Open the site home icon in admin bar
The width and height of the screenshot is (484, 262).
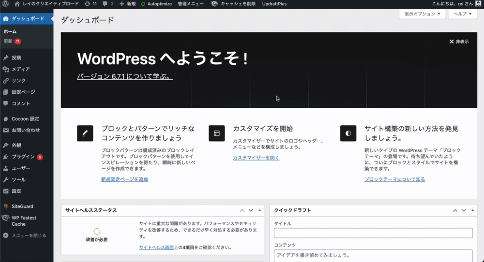pyautogui.click(x=17, y=4)
